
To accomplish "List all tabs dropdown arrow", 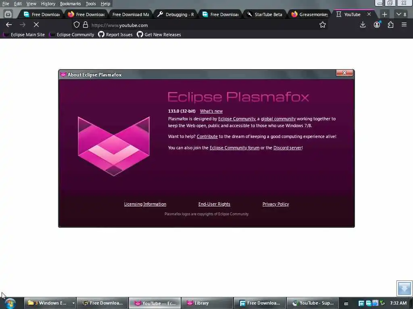I will (401, 14).
